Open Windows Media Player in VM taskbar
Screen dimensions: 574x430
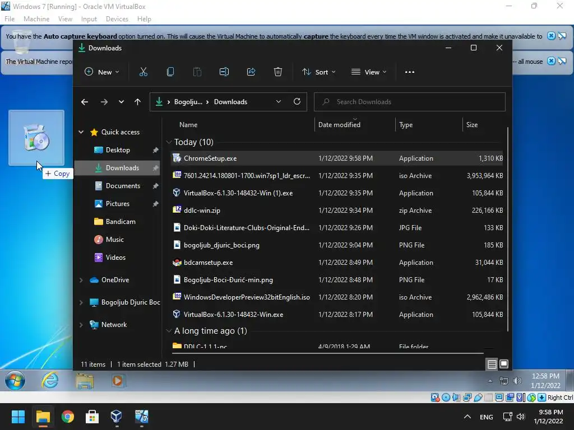click(118, 381)
